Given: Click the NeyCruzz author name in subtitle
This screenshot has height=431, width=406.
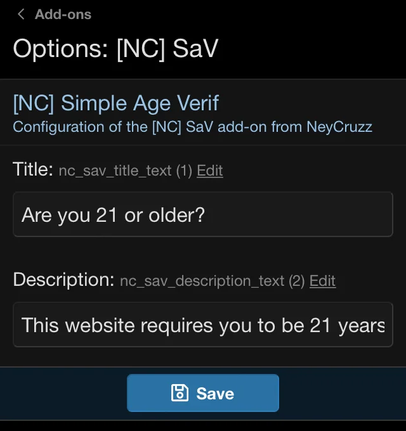Looking at the screenshot, I should pos(339,127).
